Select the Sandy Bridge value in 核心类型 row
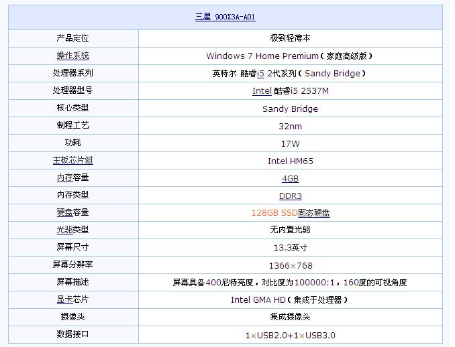The width and height of the screenshot is (455, 347). point(290,109)
